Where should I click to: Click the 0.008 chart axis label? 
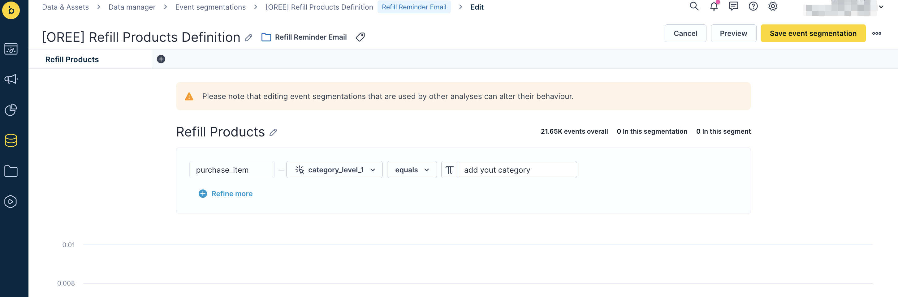[66, 283]
